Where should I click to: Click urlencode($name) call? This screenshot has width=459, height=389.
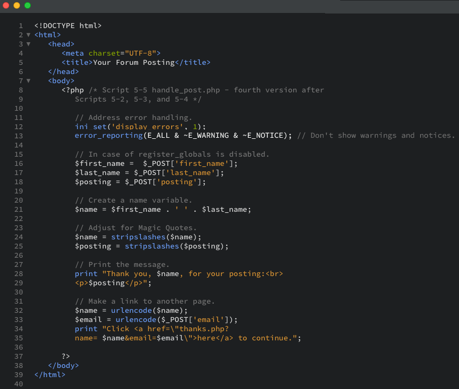[x=149, y=311]
